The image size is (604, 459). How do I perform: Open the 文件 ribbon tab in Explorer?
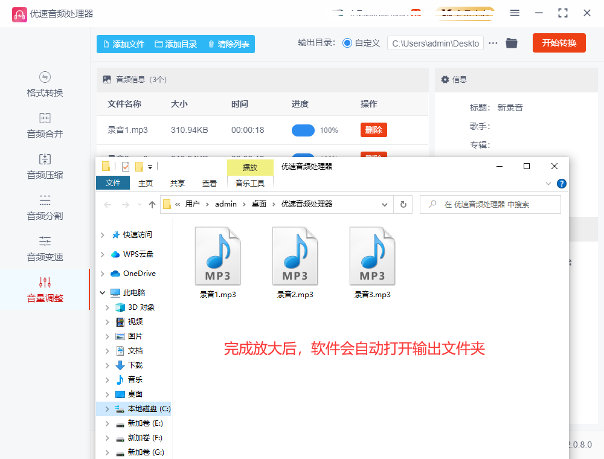[113, 183]
